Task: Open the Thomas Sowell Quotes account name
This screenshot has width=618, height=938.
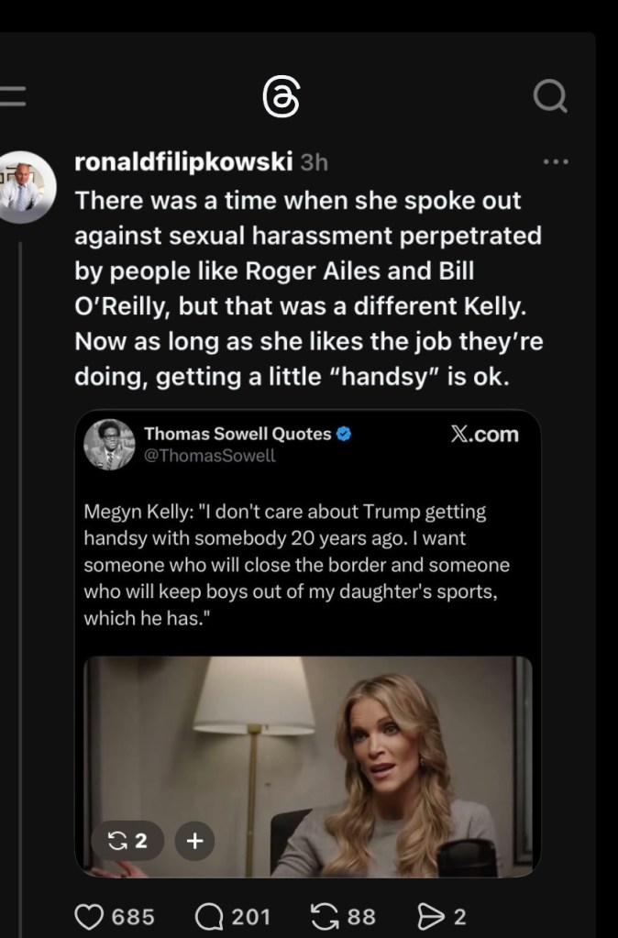Action: [x=237, y=434]
